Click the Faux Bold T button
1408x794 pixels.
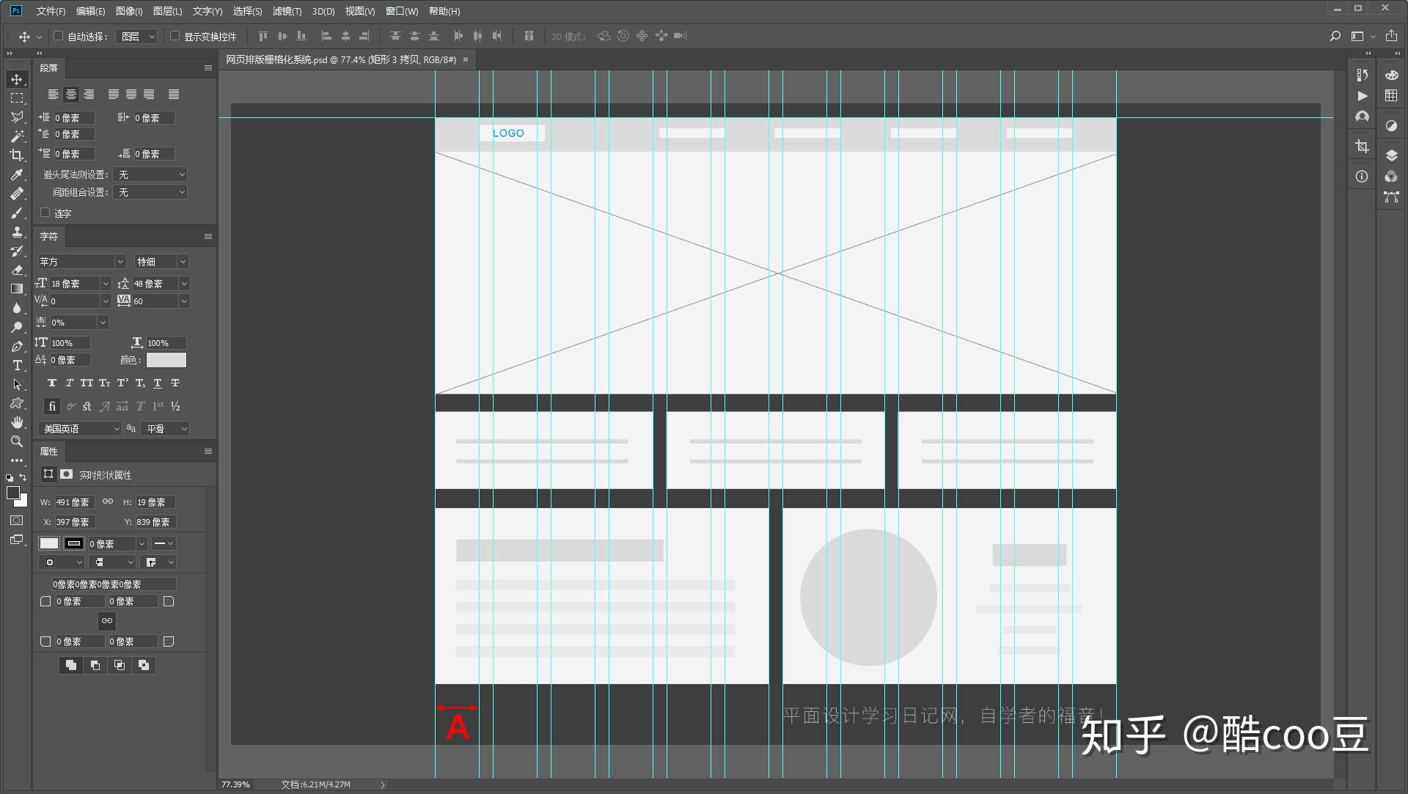tap(51, 383)
